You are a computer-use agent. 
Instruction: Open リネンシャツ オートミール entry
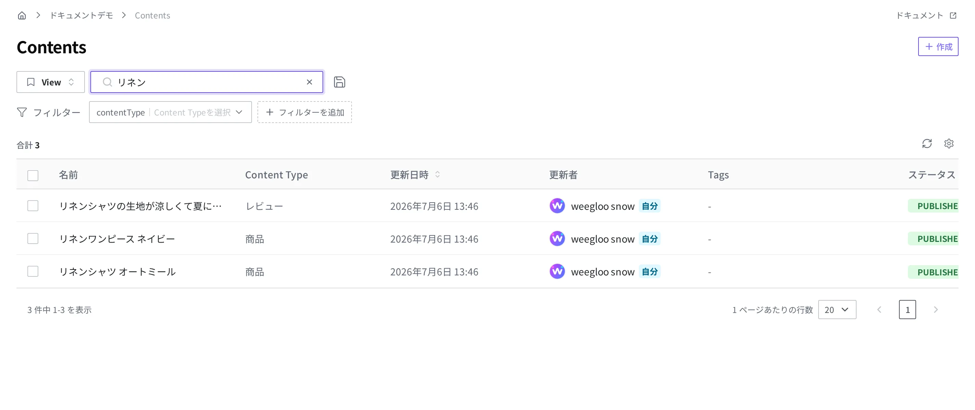117,272
